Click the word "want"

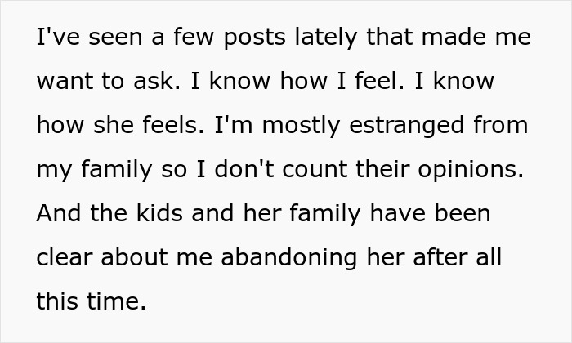pyautogui.click(x=65, y=82)
